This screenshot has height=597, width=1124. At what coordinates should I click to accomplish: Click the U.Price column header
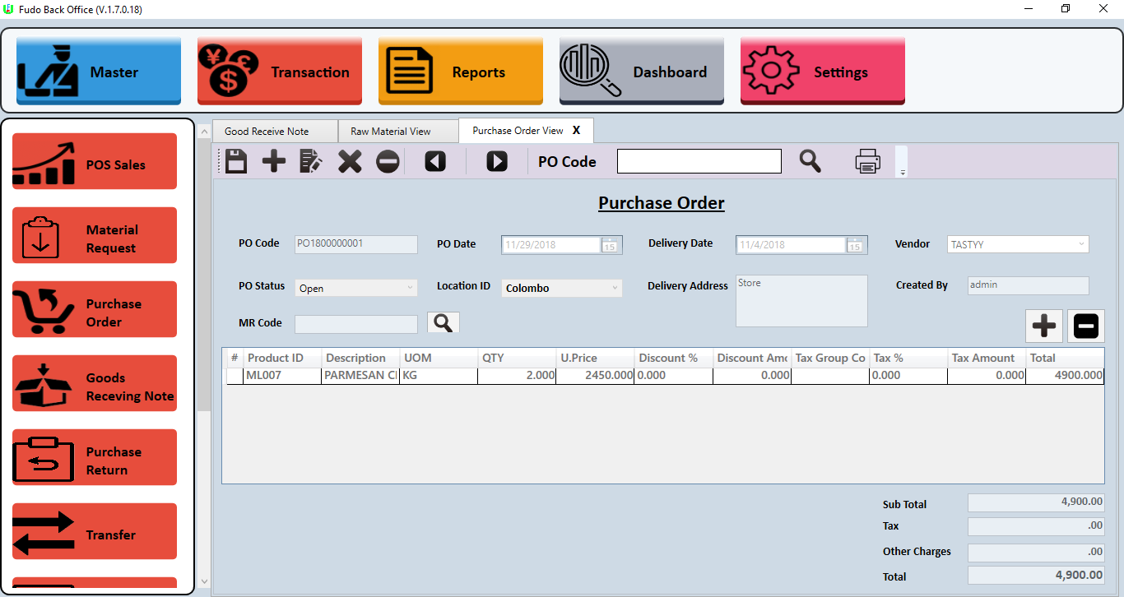(595, 358)
